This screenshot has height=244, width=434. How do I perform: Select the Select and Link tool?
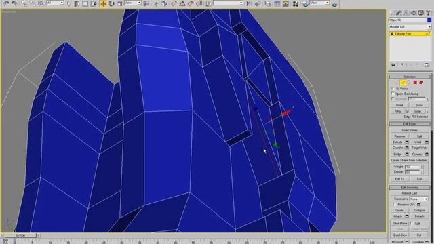24,3
